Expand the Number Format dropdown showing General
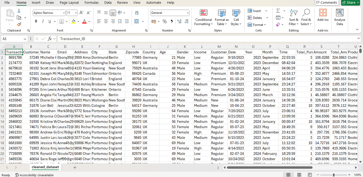This screenshot has height=177, width=363. click(188, 13)
